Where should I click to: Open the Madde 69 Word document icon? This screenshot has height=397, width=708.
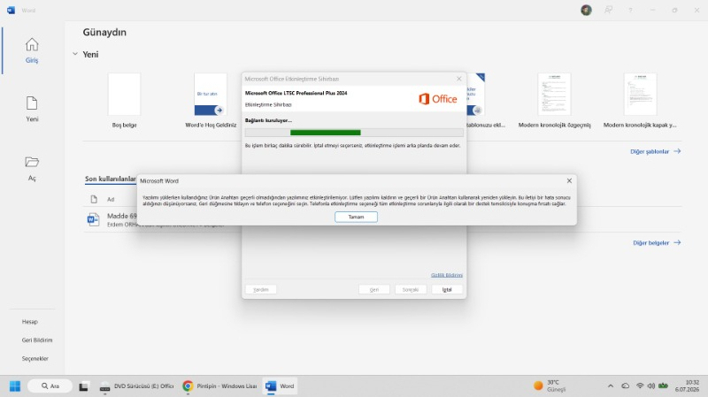click(x=93, y=219)
